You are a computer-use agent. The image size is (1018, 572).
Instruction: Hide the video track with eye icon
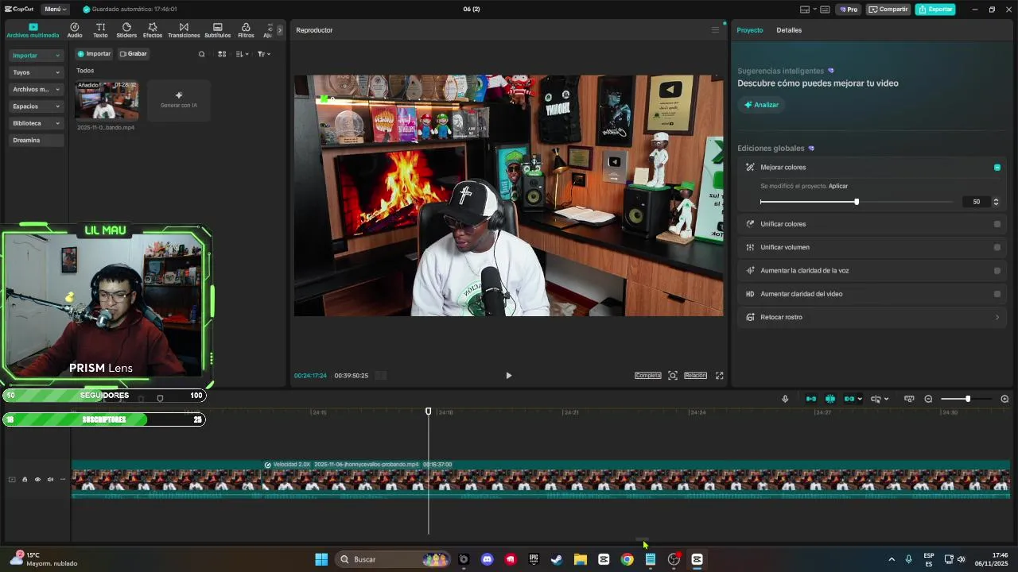pyautogui.click(x=37, y=479)
